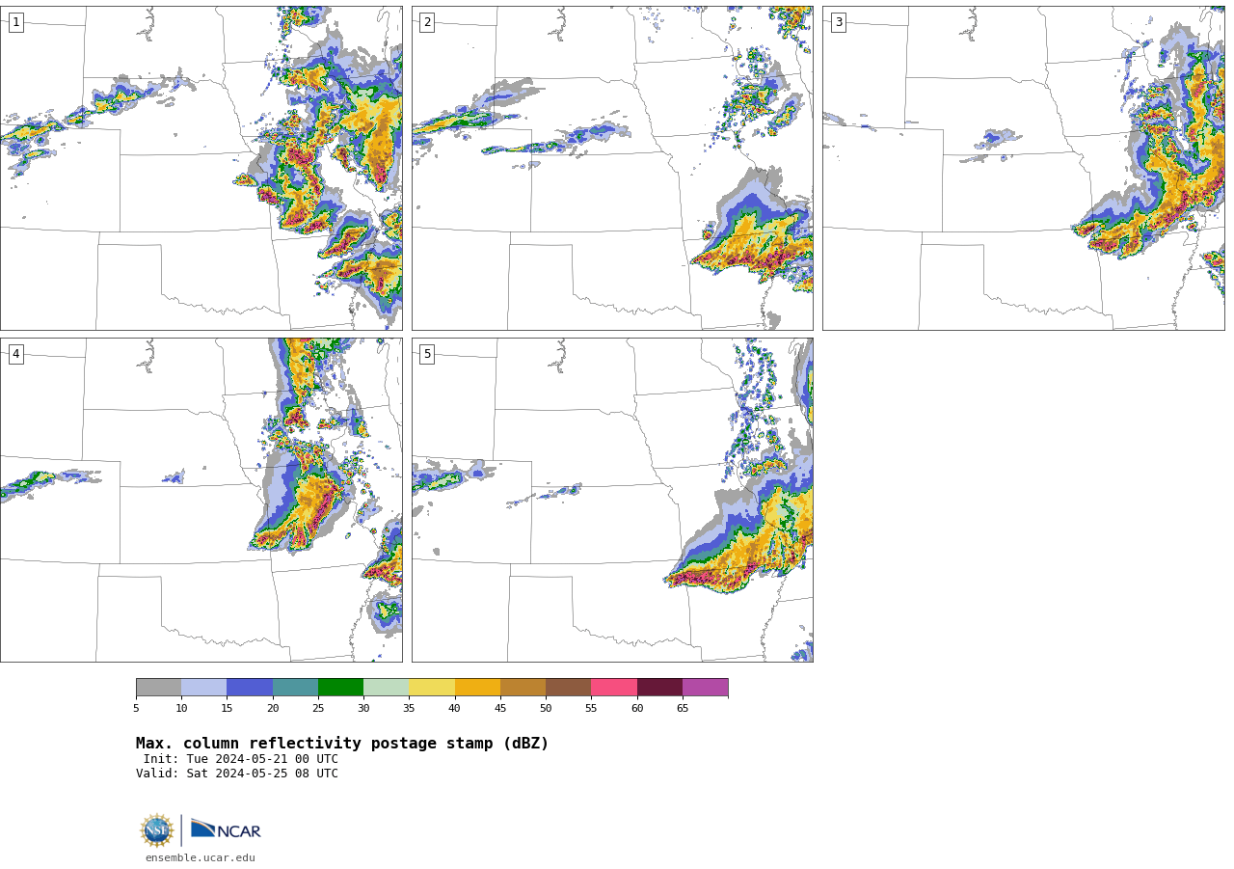Click the pink 55-60 dBZ swatch

(614, 688)
